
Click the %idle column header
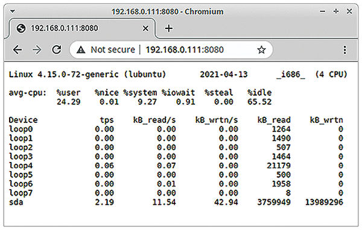click(x=259, y=93)
